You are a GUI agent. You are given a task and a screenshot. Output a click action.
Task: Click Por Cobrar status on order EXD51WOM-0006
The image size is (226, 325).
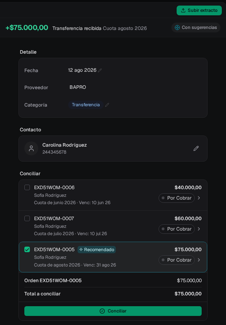(x=177, y=198)
